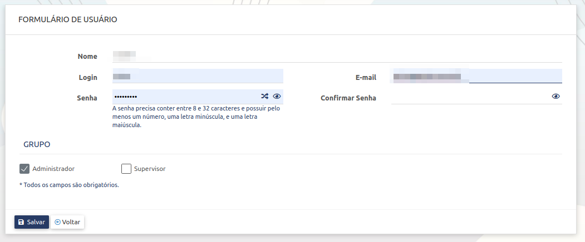Screen dimensions: 585x242
Task: Show the Senha password with eye icon
Action: (x=277, y=96)
